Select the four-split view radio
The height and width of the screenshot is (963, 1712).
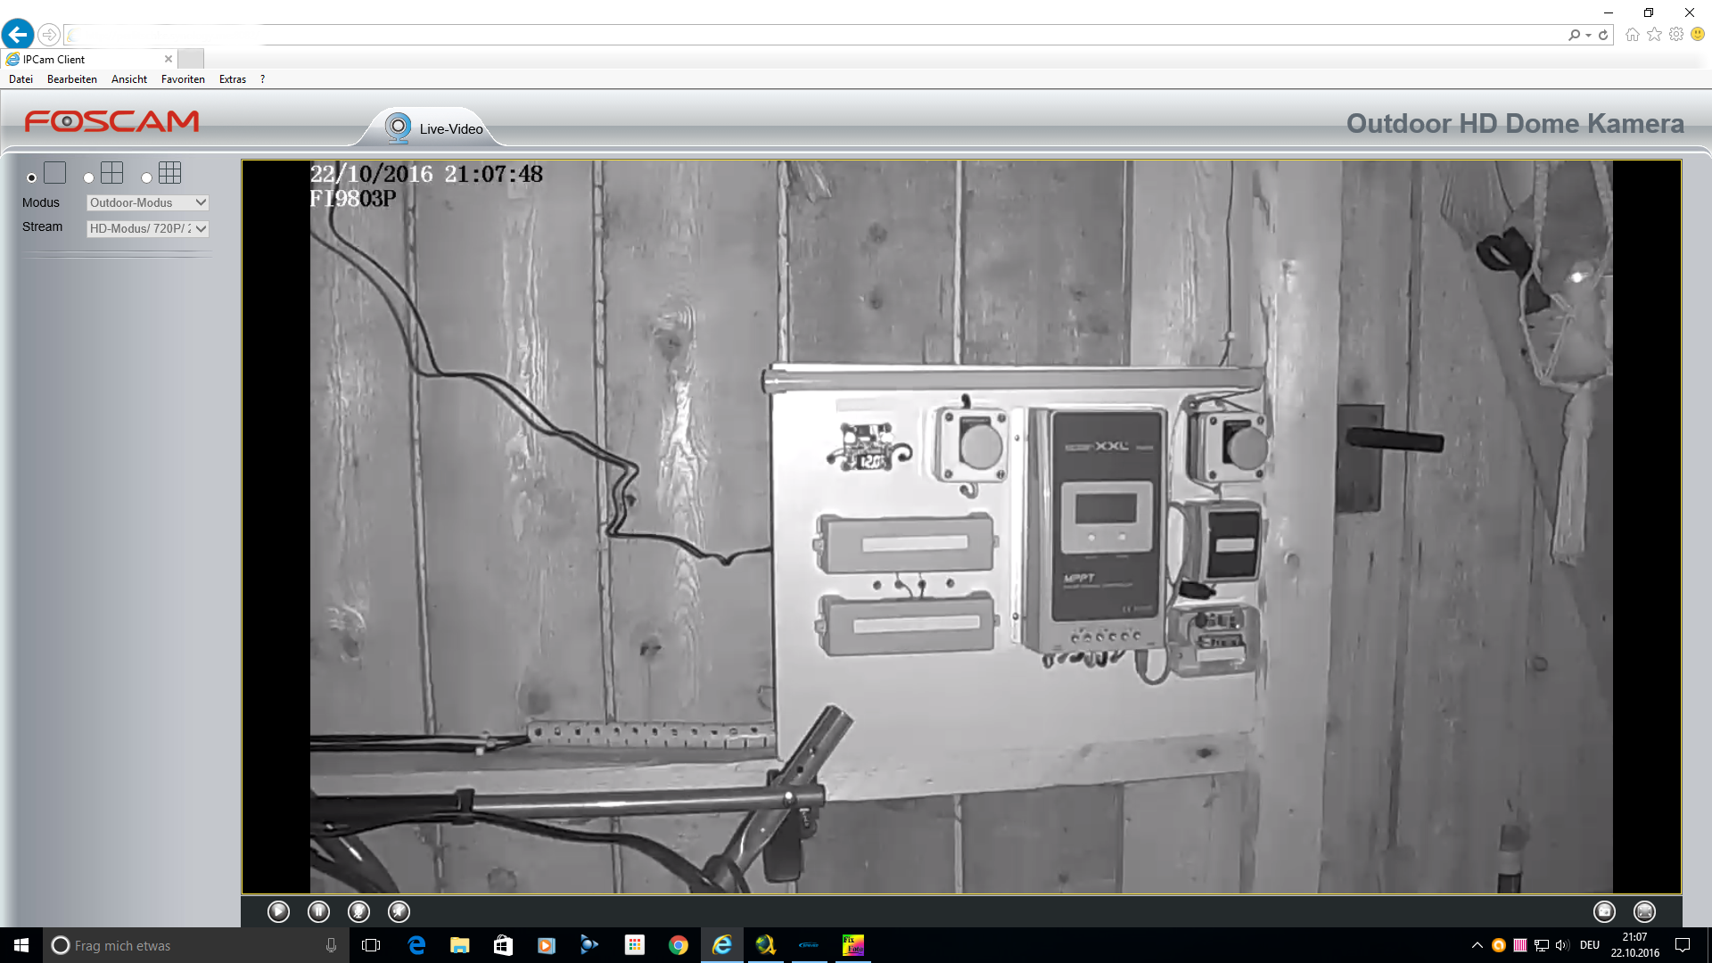(x=89, y=177)
